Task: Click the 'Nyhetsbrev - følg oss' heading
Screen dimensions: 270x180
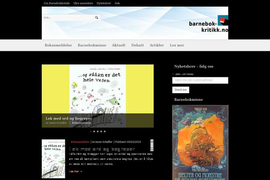Action: pos(193,66)
